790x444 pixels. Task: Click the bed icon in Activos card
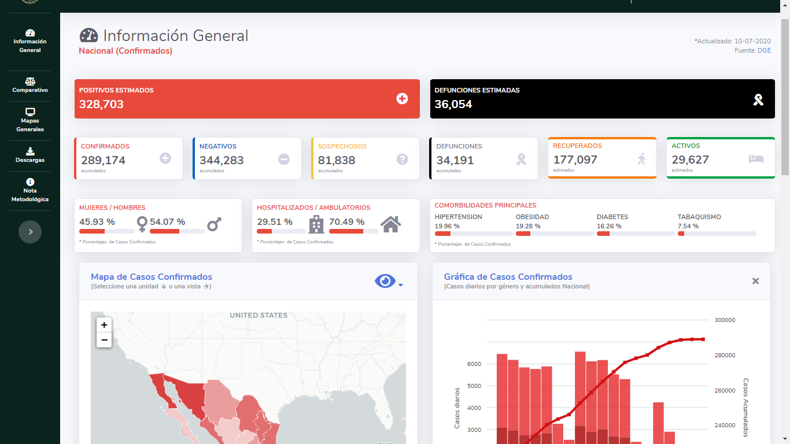pyautogui.click(x=756, y=158)
